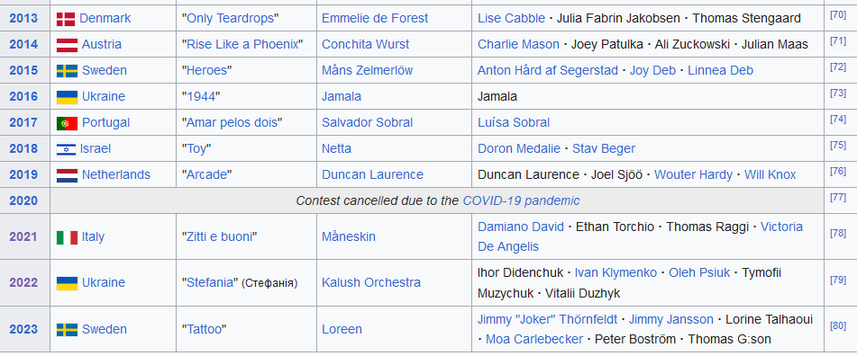
Task: Click the Israel flag icon
Action: [x=67, y=149]
